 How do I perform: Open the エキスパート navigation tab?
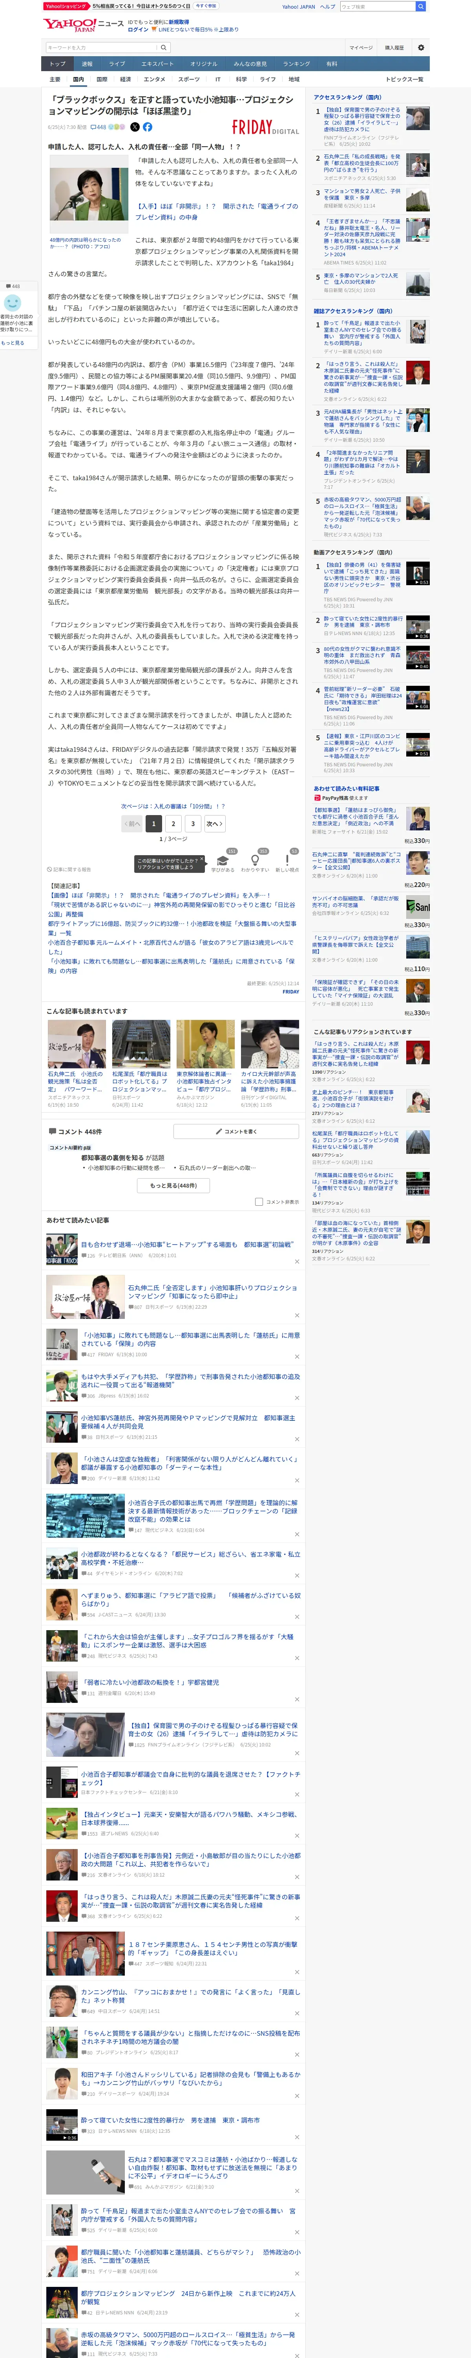coord(157,64)
